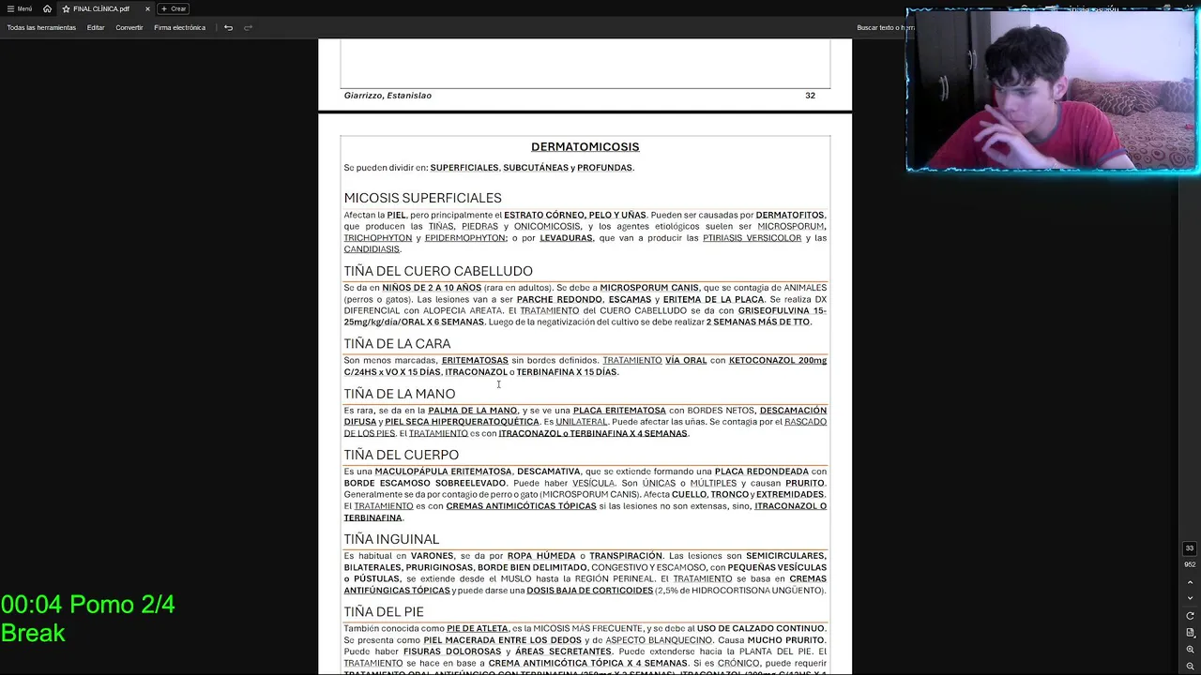Click the words DOSIS BAJA DE CORTICOIDES
The width and height of the screenshot is (1201, 675).
tap(589, 591)
